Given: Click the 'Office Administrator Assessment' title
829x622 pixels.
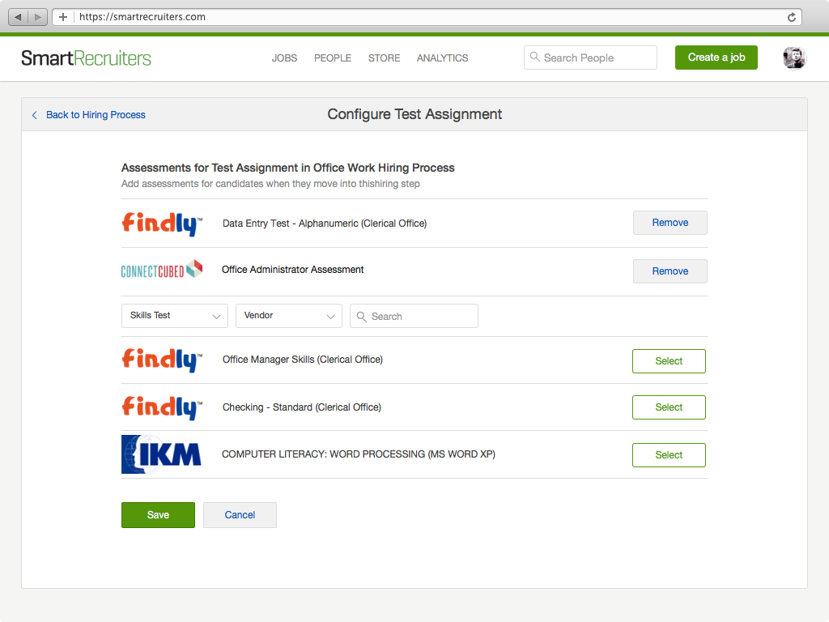Looking at the screenshot, I should click(292, 270).
